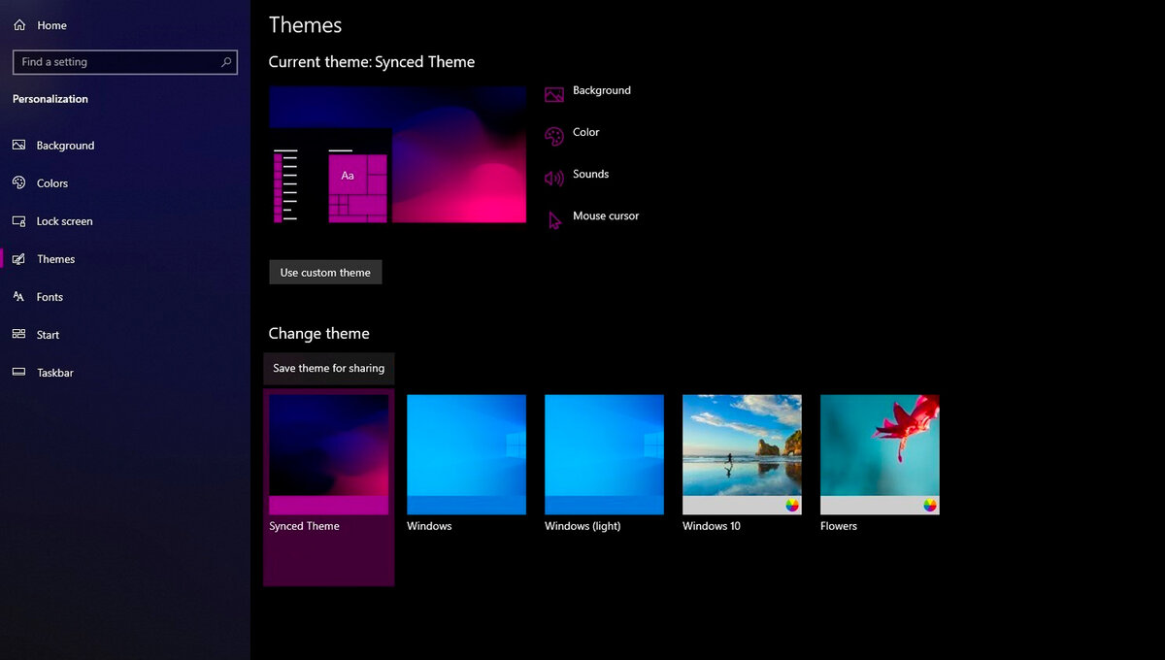Click the search magnifier icon
This screenshot has width=1165, height=660.
pos(226,62)
